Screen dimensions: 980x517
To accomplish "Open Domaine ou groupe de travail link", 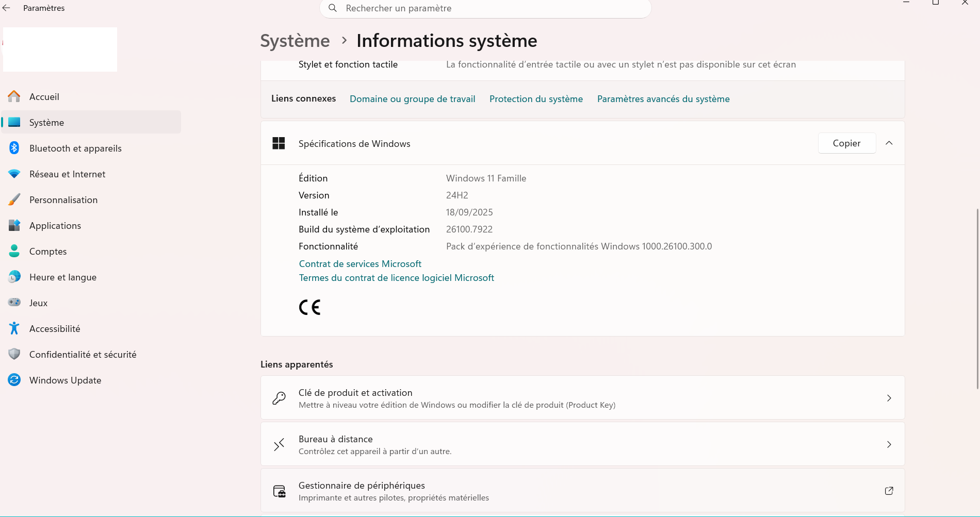I will tap(413, 99).
